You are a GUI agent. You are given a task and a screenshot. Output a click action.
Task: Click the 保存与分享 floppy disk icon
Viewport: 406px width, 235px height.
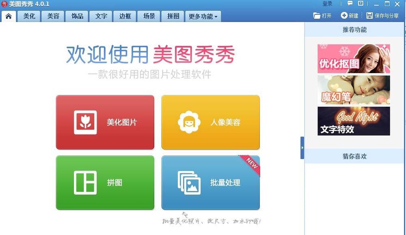point(369,15)
